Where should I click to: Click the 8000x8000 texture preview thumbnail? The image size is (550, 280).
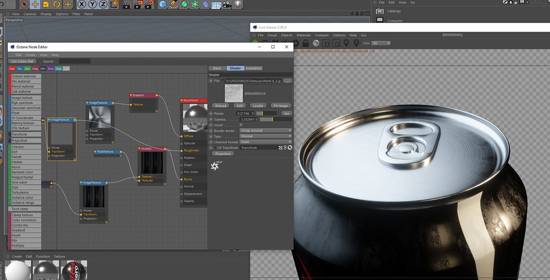233,93
